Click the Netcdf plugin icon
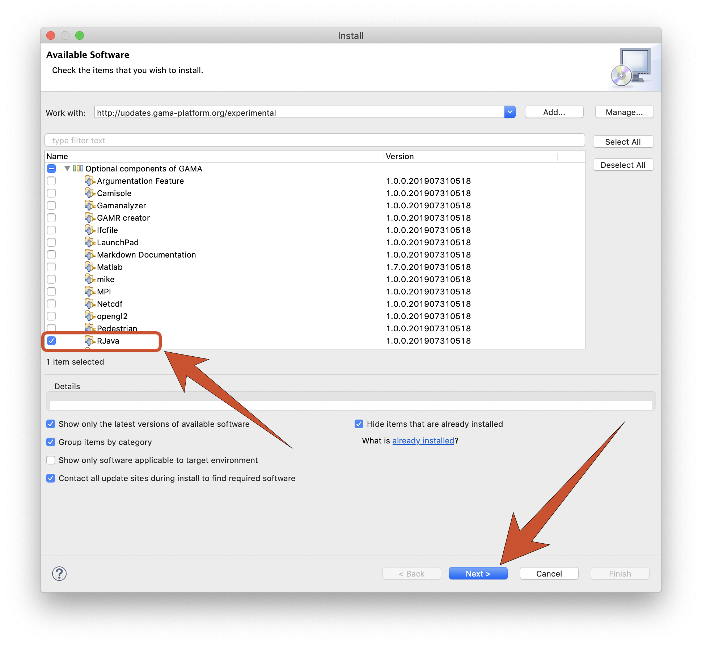 pyautogui.click(x=90, y=303)
